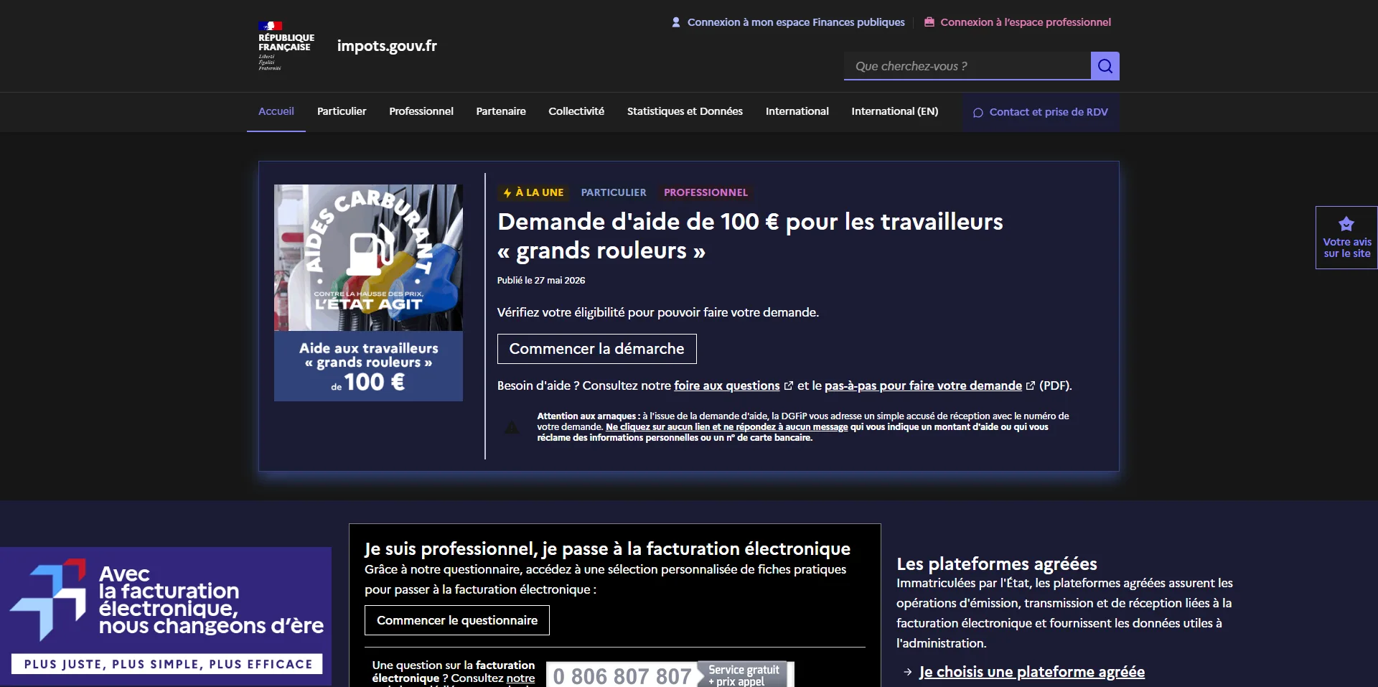This screenshot has width=1378, height=687.
Task: Click the 0 806 807 807 phone number
Action: [622, 676]
